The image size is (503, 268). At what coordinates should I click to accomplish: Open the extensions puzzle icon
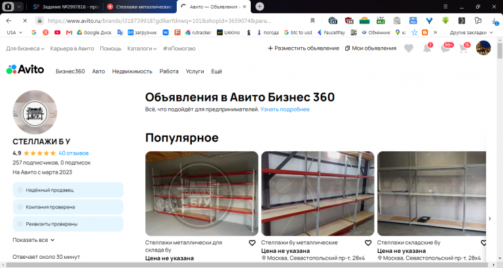478,20
